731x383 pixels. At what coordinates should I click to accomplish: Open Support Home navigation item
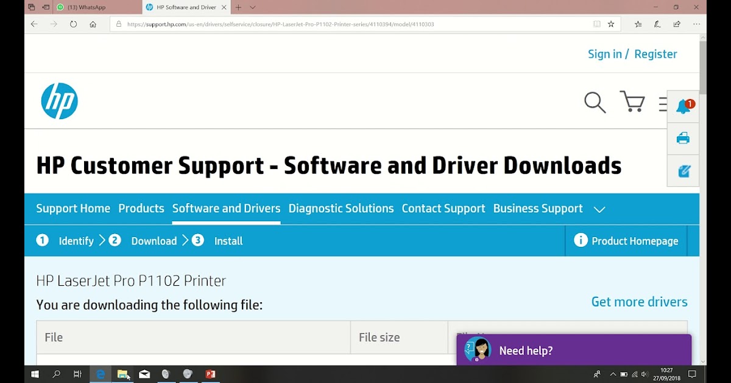(x=73, y=209)
